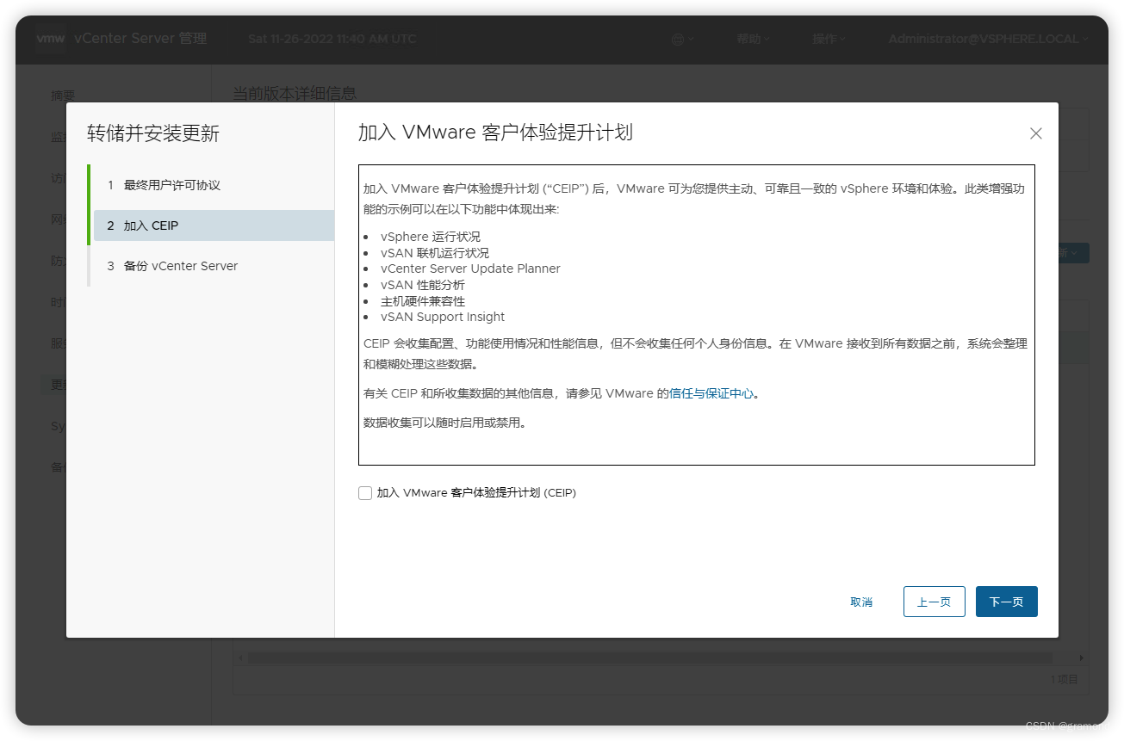Click the 取消 button
Screen dimensions: 1124x741
(x=861, y=602)
